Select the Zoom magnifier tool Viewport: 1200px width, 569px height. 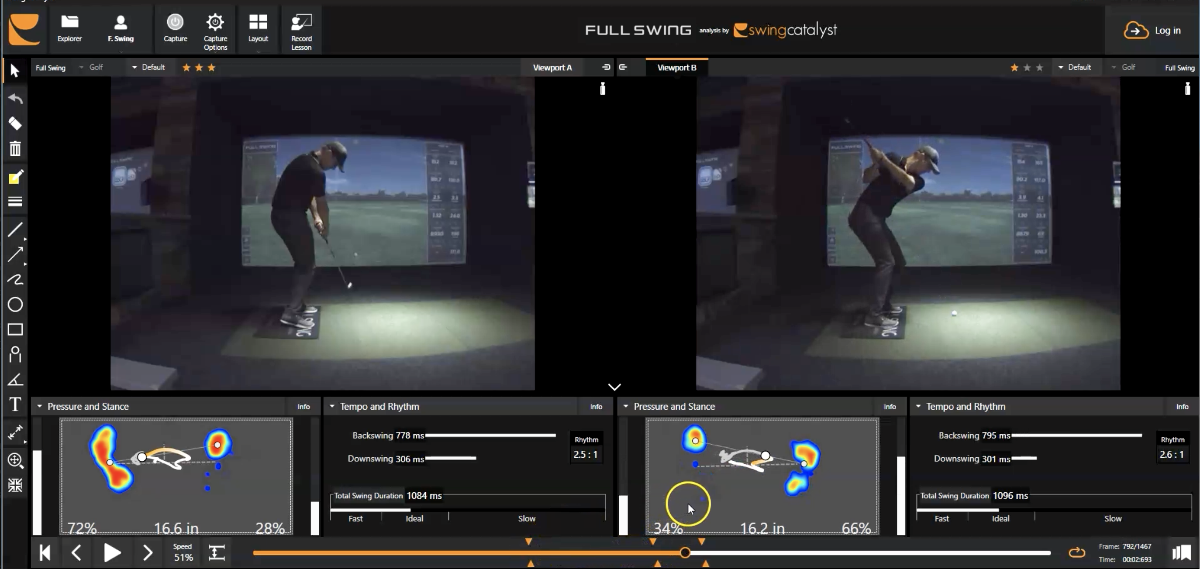point(15,460)
